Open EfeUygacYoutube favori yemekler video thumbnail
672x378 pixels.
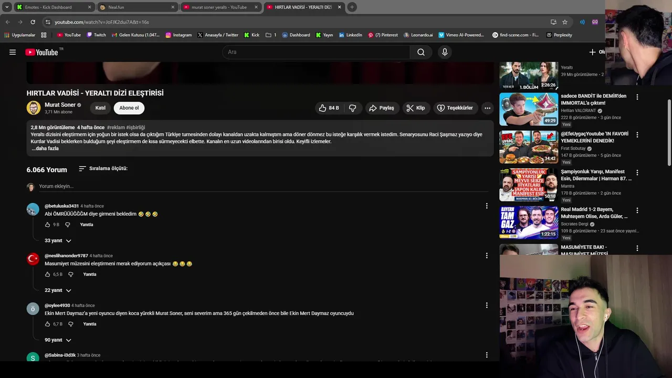coord(529,147)
